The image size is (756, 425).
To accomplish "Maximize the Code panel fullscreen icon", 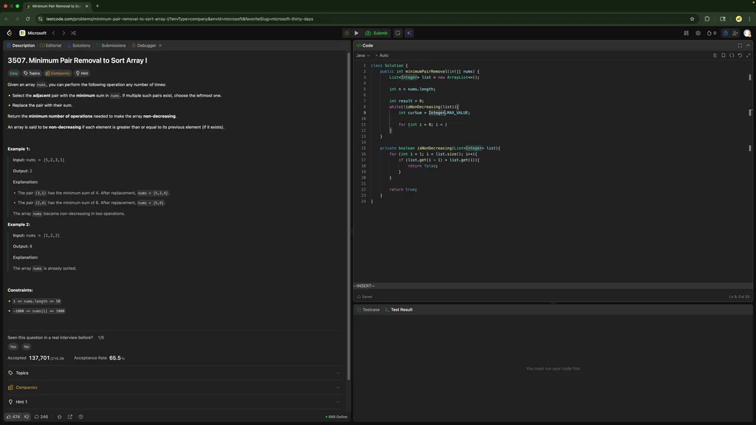I will point(739,45).
